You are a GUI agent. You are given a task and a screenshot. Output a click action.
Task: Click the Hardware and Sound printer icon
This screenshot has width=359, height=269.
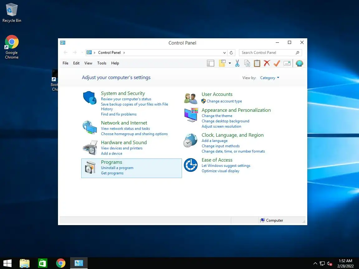(x=90, y=147)
